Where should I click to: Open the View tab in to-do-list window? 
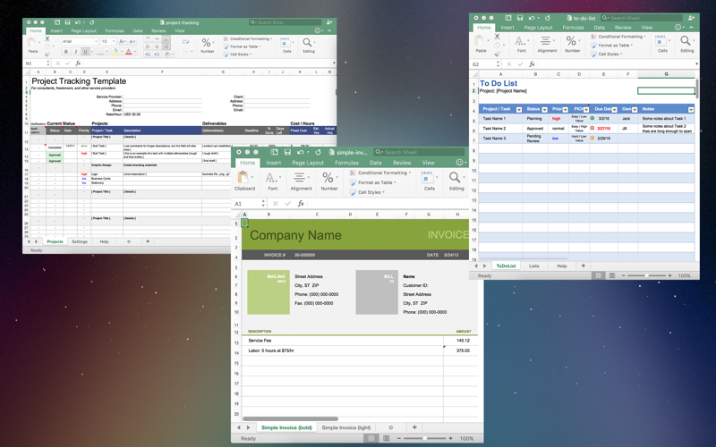(x=646, y=28)
